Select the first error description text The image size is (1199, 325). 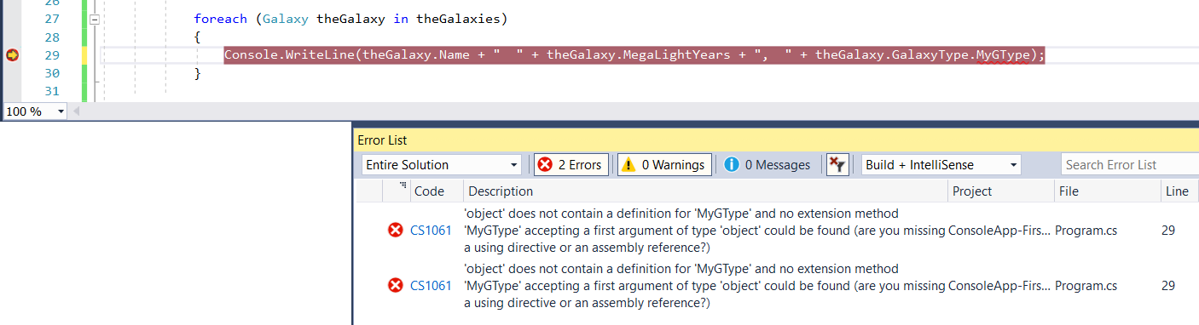click(705, 231)
